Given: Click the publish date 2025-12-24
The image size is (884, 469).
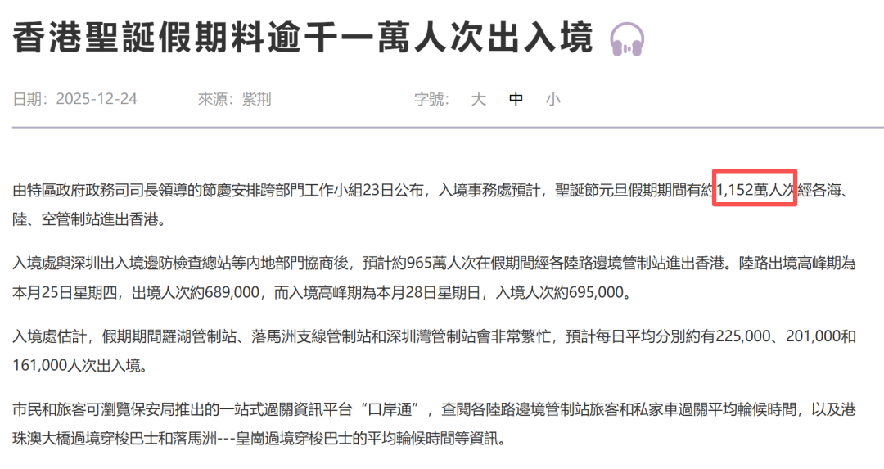Looking at the screenshot, I should 97,100.
